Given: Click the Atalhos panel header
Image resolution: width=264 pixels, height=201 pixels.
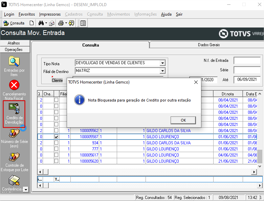Looking at the screenshot, I should 14,43.
